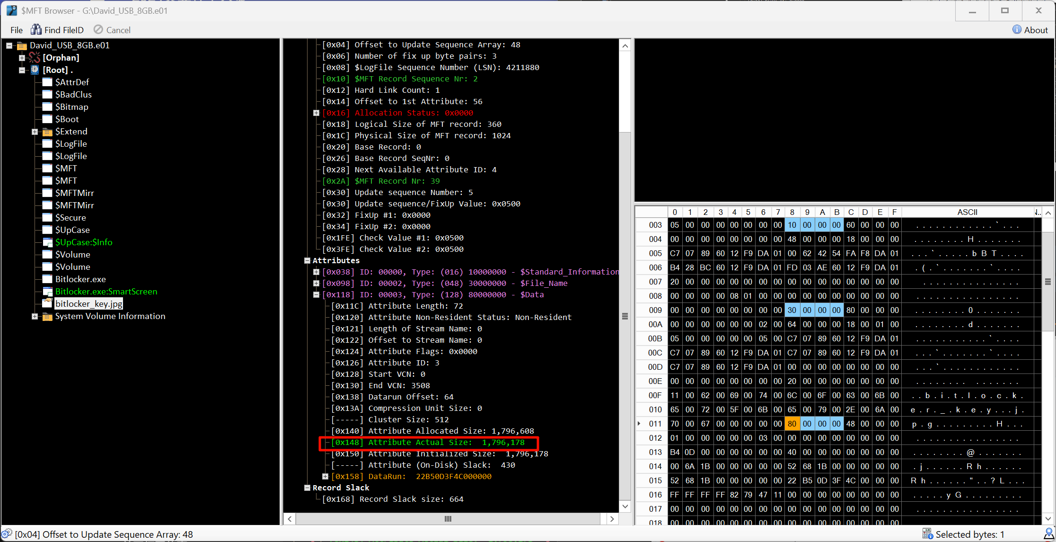The height and width of the screenshot is (542, 1056).
Task: Click horizontal scrollbar right arrow in details pane
Action: pos(612,519)
